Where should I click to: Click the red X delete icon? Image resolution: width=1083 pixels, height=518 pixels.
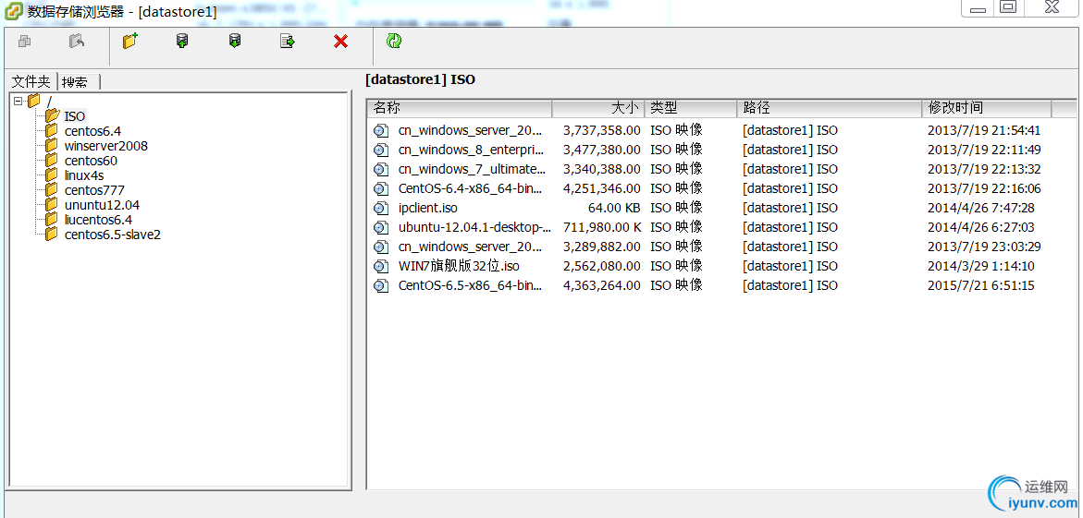coord(340,42)
